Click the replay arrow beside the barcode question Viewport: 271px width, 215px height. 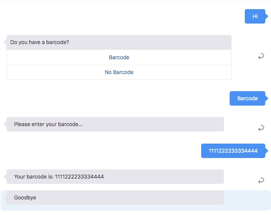[261, 57]
